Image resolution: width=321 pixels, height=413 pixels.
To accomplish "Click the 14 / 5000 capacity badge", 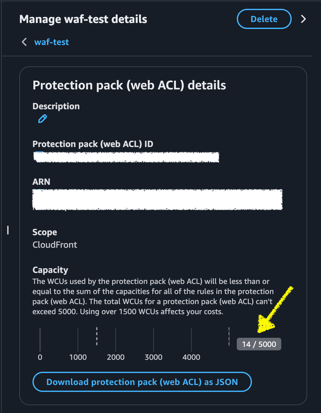I will click(259, 344).
